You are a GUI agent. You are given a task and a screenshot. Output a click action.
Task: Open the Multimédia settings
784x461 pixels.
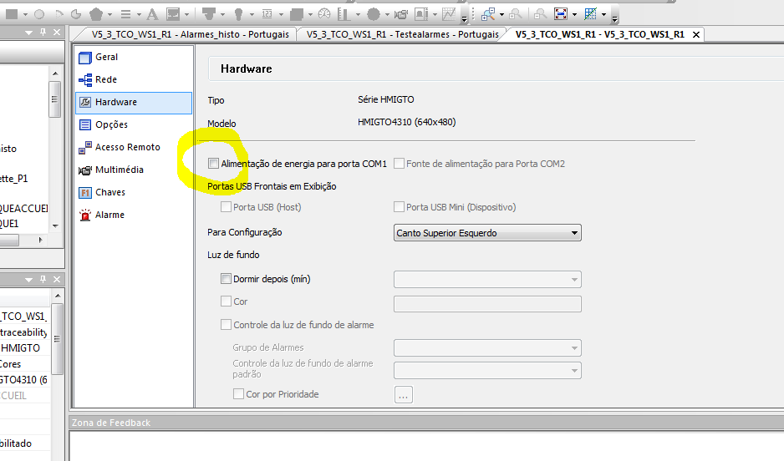coord(119,170)
